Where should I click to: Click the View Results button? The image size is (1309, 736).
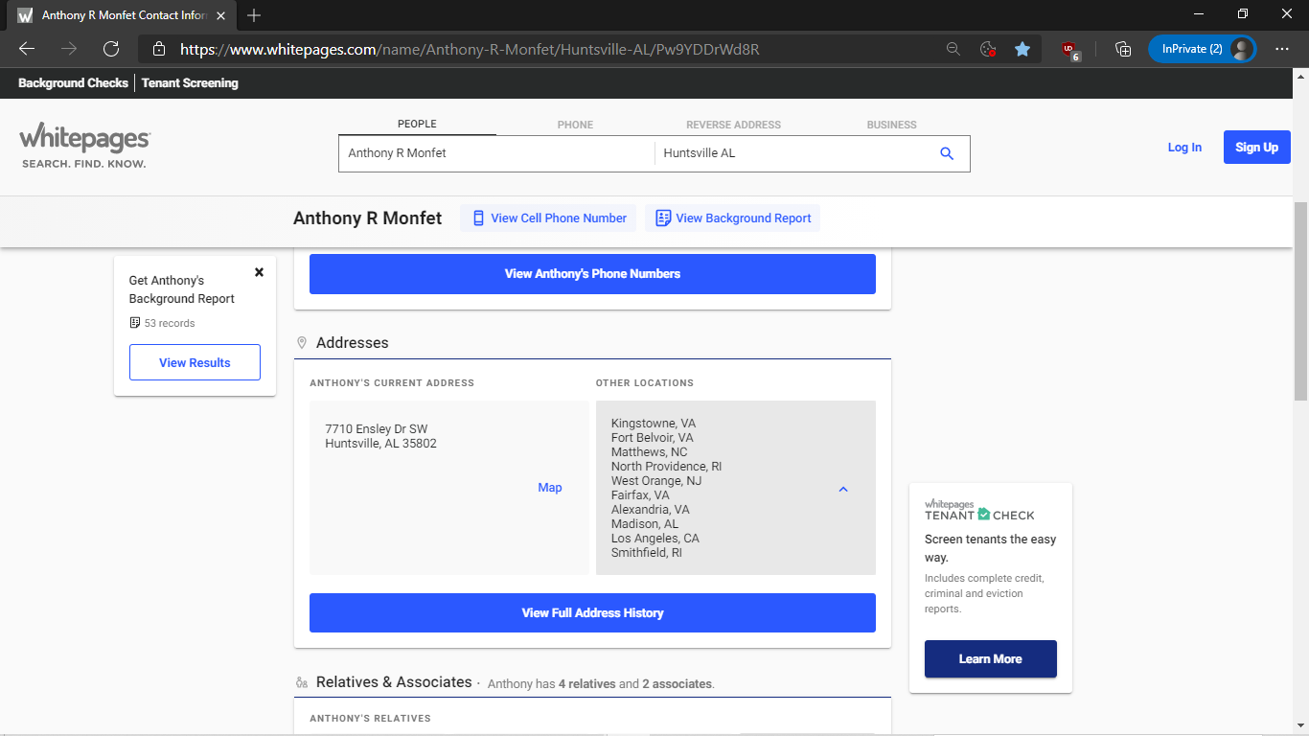pos(195,362)
